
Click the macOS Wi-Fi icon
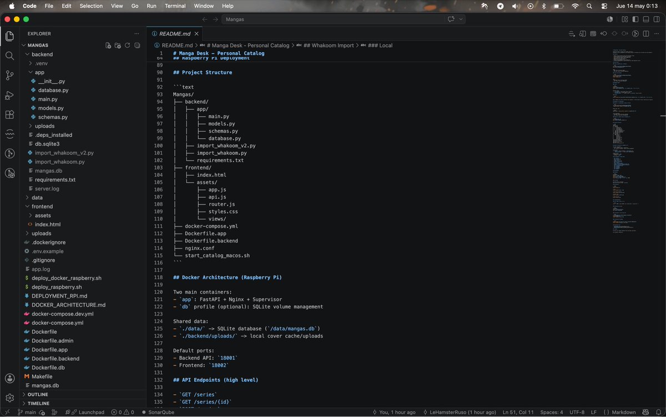(575, 6)
